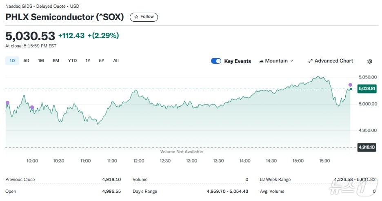Click the purple key event marker at chart start
Viewport: 382px width, 201px height.
coord(7,103)
